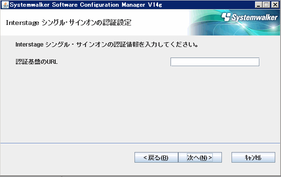Click the Systemwalker wordmark text in the banner
This screenshot has height=177, width=281.
click(255, 18)
